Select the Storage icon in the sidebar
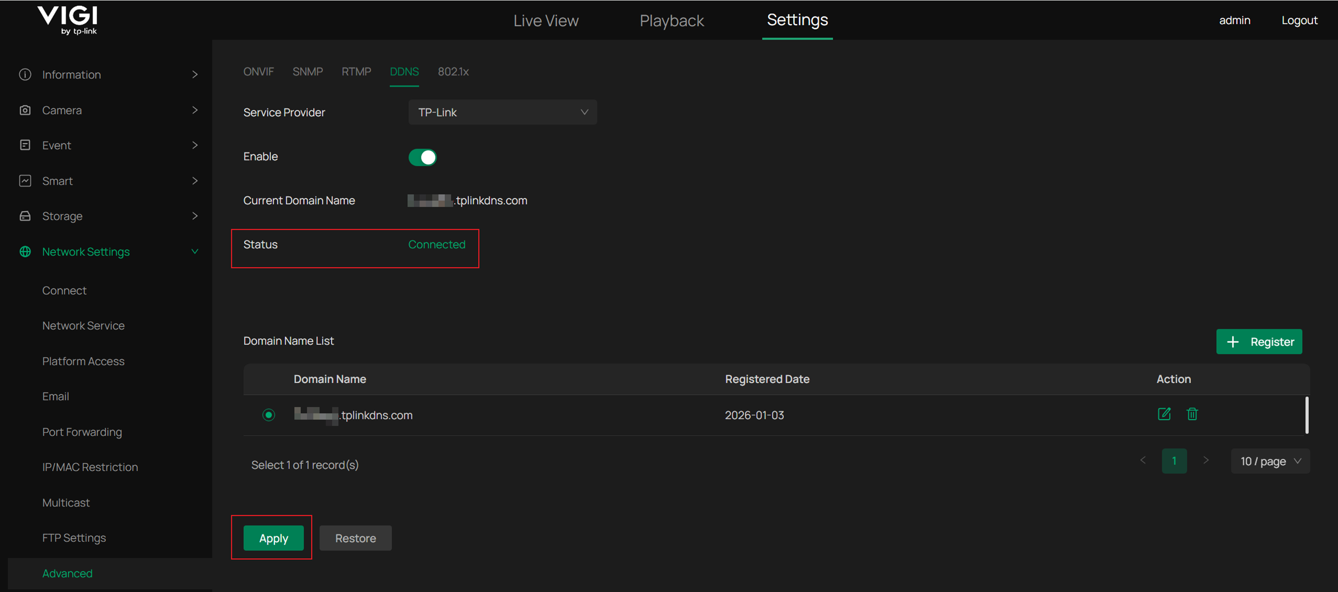Screen dimensions: 1338x592 tap(25, 216)
